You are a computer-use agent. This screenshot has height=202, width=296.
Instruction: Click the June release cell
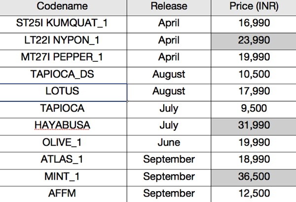tap(169, 144)
